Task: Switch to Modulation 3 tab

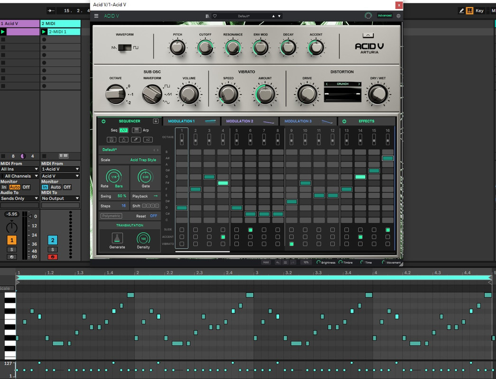Action: click(x=308, y=121)
